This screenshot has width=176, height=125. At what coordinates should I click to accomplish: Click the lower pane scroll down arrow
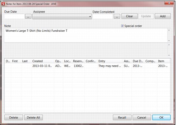click(x=169, y=55)
